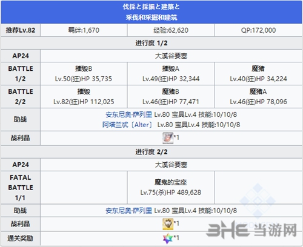The height and width of the screenshot is (247, 303).
Task: Click the 进行度 1/2 header row
Action: 151,43
